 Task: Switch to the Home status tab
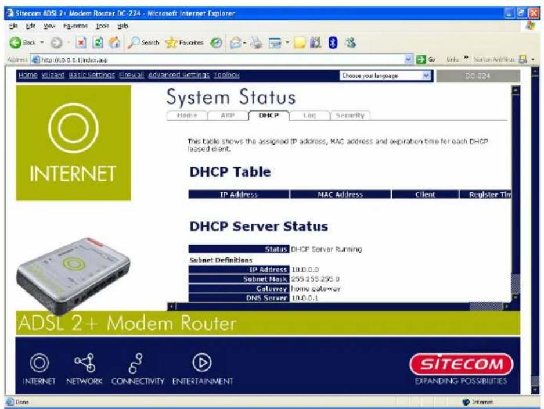tap(186, 115)
